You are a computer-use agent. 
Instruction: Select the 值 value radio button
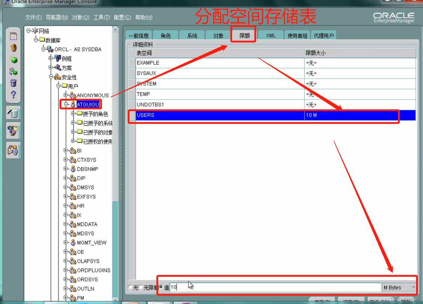pyautogui.click(x=161, y=287)
